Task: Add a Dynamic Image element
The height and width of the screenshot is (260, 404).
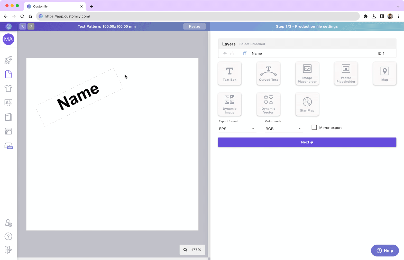Action: (229, 104)
